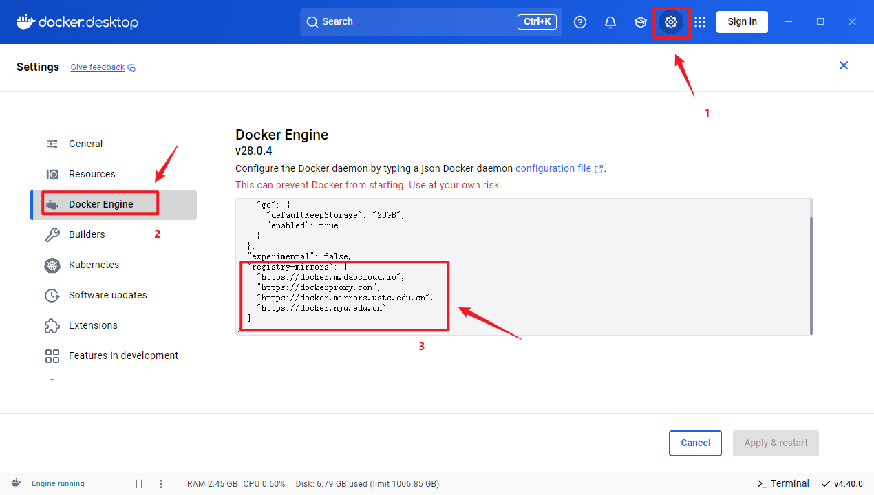This screenshot has width=874, height=495.
Task: Click the Extensions puzzle piece icon
Action: click(x=52, y=325)
